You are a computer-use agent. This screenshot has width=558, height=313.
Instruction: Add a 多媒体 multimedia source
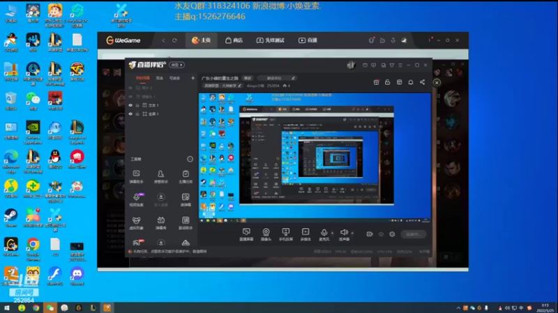[306, 234]
